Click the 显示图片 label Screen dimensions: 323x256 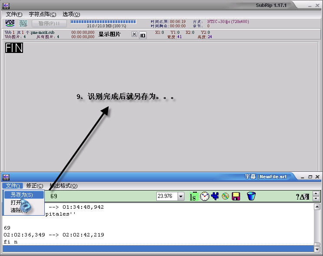click(x=109, y=34)
